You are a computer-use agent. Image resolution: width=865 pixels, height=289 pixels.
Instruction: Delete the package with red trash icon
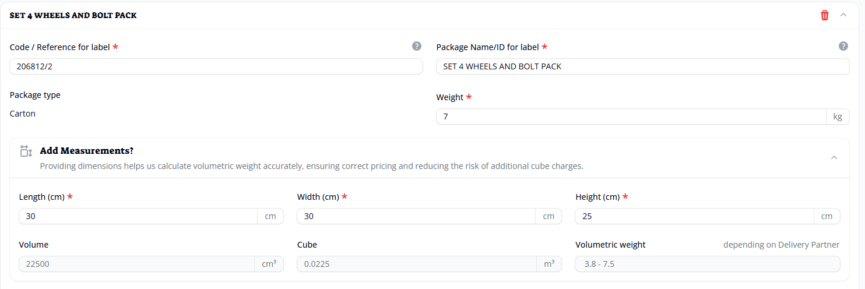pyautogui.click(x=824, y=15)
